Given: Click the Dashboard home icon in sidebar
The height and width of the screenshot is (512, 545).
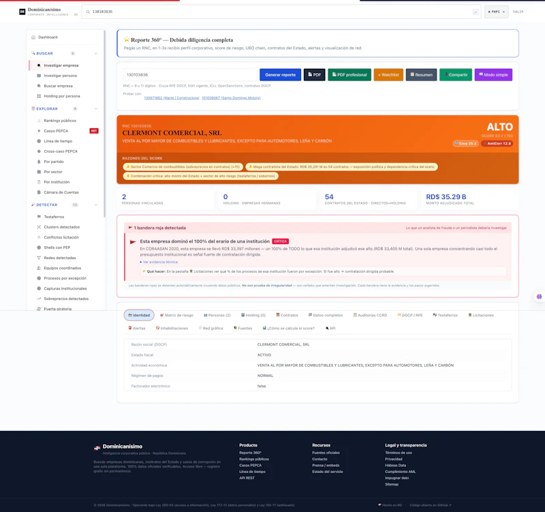Looking at the screenshot, I should [x=33, y=37].
